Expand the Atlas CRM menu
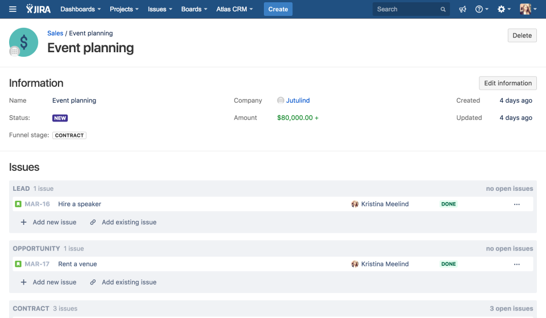Image resolution: width=546 pixels, height=318 pixels. pos(234,9)
